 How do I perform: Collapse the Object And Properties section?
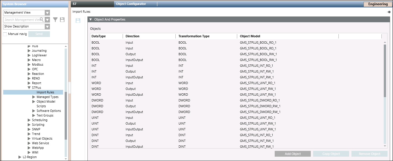[91, 20]
